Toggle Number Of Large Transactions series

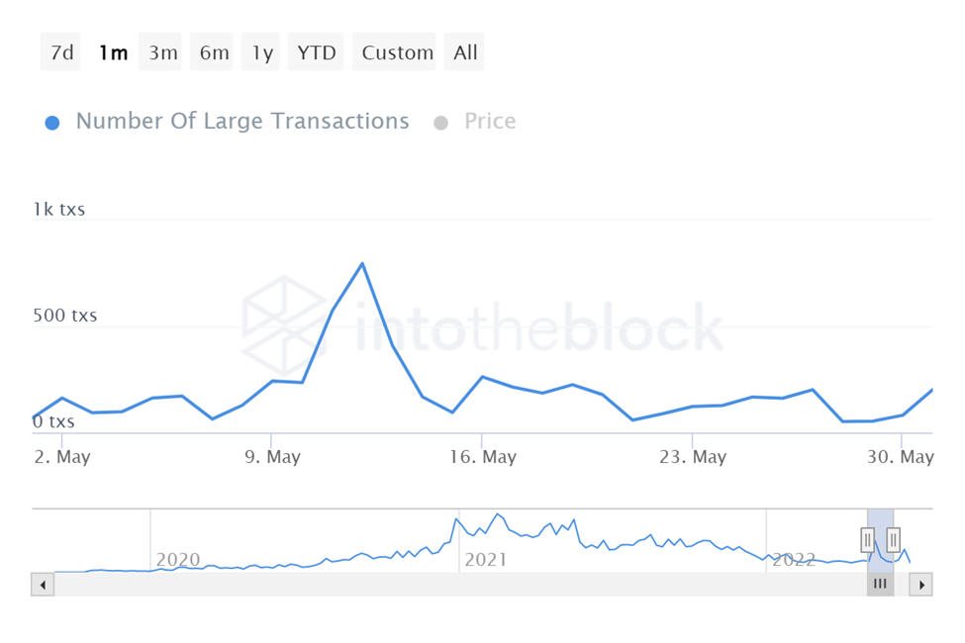coord(241,122)
